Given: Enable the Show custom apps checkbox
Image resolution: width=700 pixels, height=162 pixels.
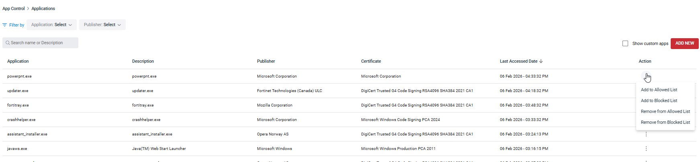Looking at the screenshot, I should coord(625,43).
